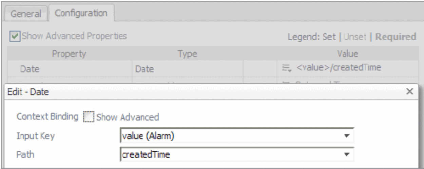Click the Date type cell
Viewport: 424px width, 169px height.
click(x=145, y=69)
